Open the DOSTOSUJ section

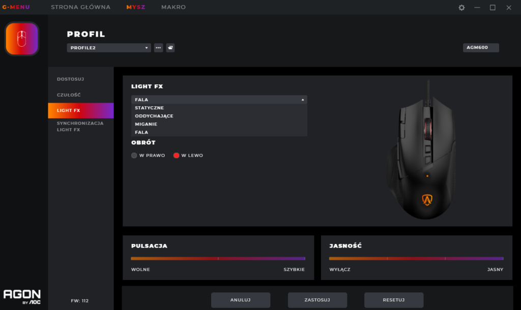tap(81, 79)
